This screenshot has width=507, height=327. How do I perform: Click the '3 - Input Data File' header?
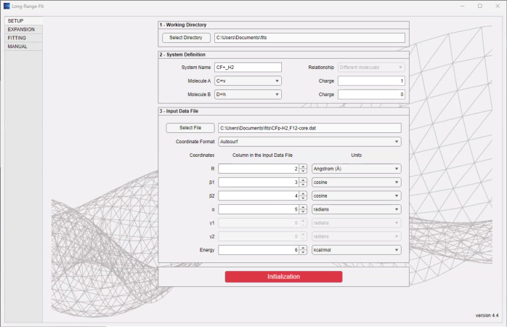179,111
